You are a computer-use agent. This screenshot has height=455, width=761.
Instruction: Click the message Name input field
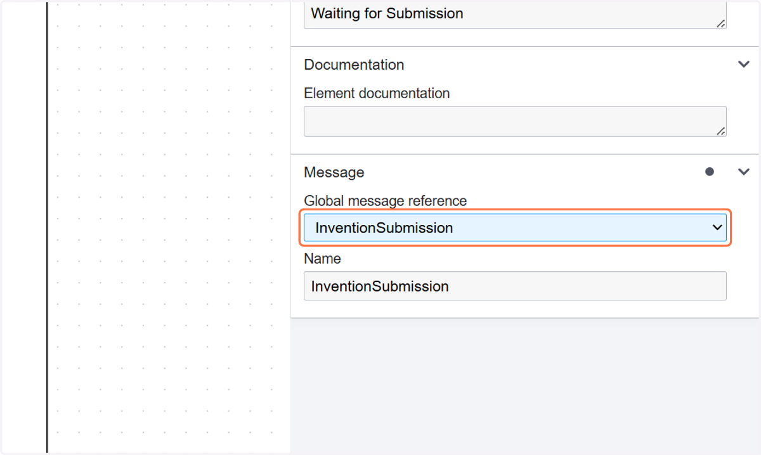pyautogui.click(x=515, y=286)
